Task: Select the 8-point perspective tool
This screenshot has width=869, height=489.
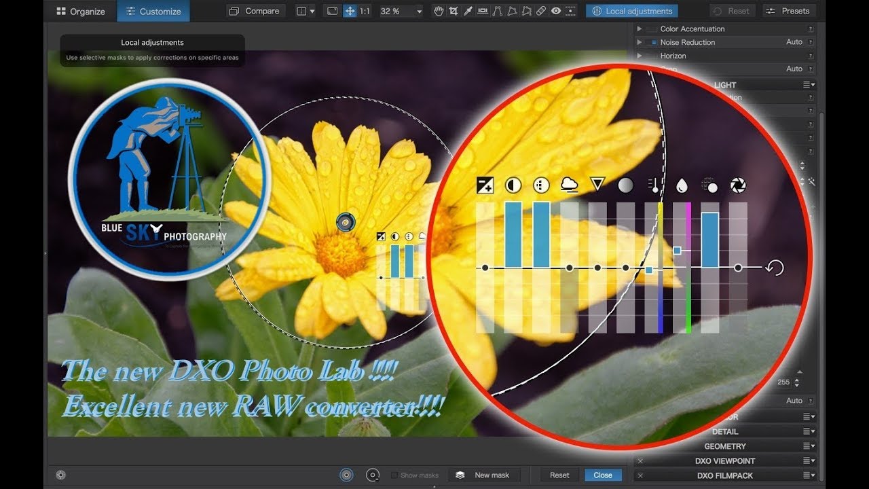Action: pos(526,11)
